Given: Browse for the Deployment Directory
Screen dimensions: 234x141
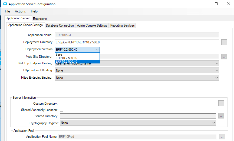Looking at the screenshot, I should pyautogui.click(x=224, y=42).
